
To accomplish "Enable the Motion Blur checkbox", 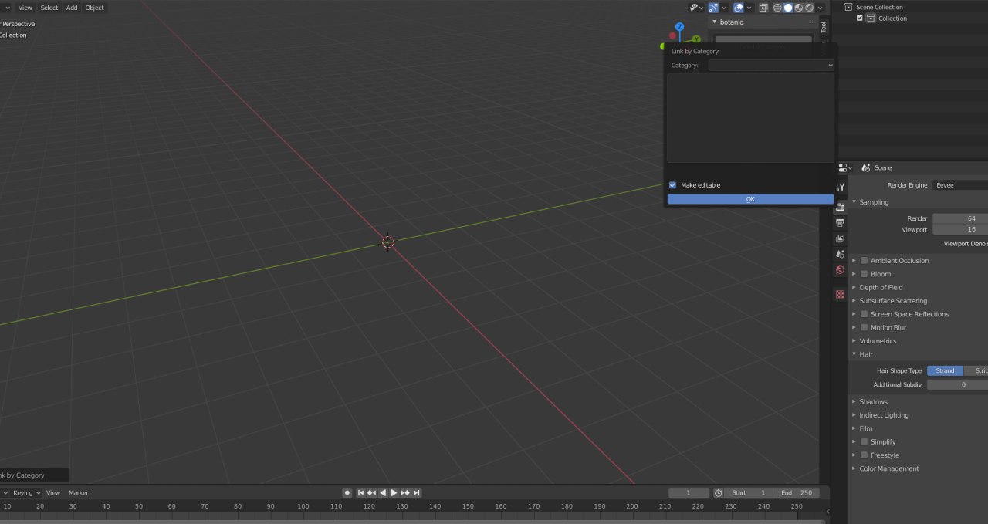I will pos(864,327).
